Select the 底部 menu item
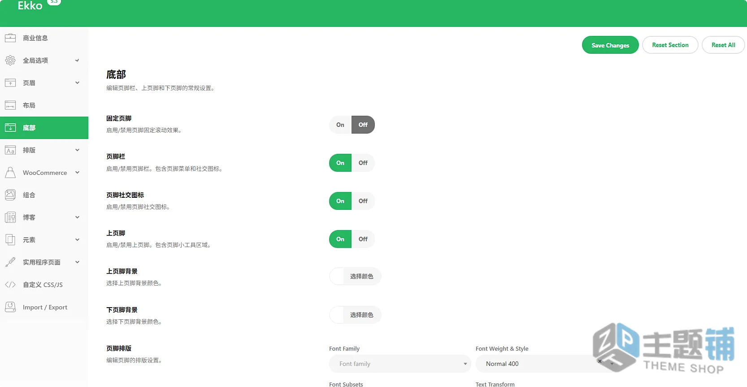 [x=44, y=128]
